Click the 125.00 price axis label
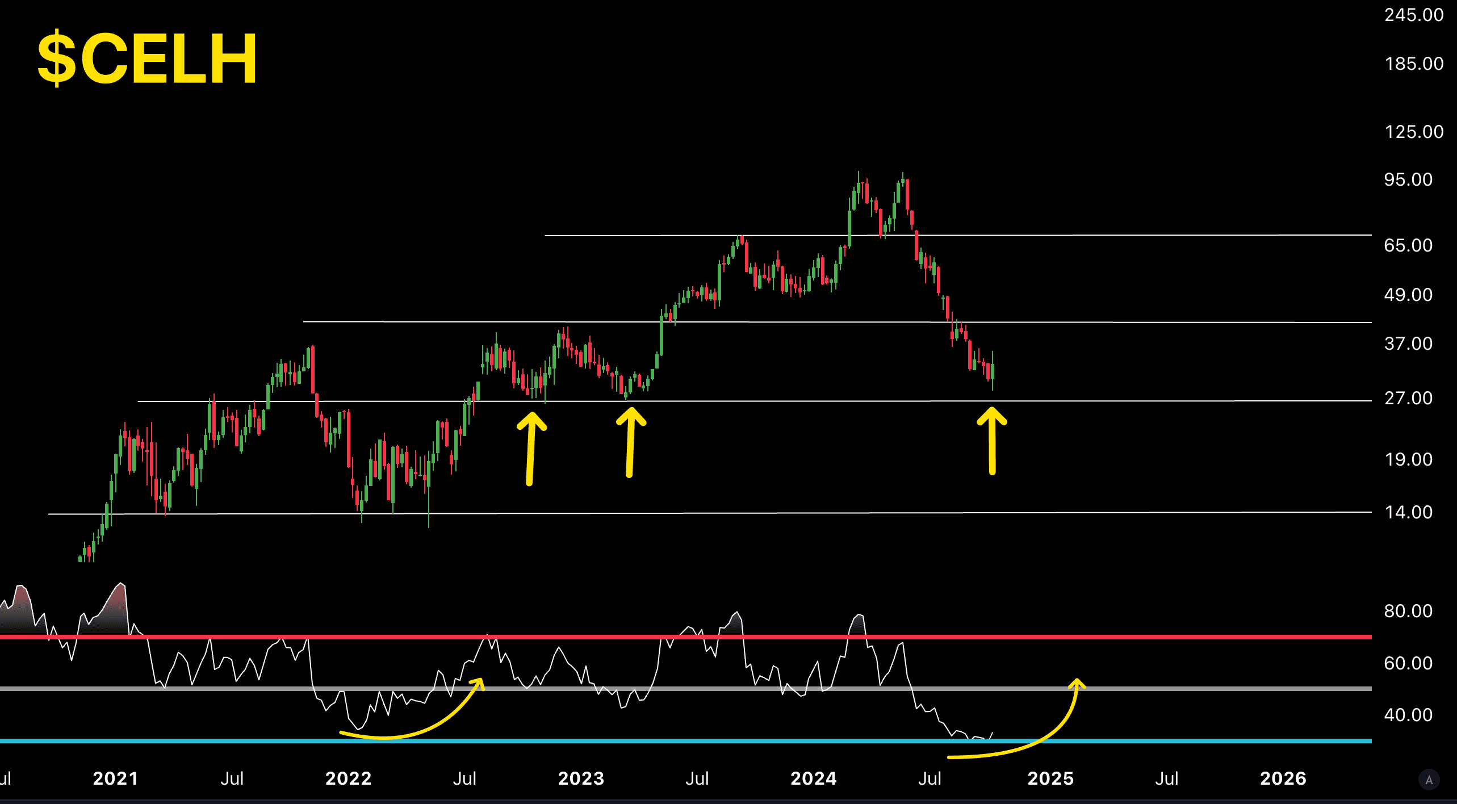1457x804 pixels. pyautogui.click(x=1414, y=132)
